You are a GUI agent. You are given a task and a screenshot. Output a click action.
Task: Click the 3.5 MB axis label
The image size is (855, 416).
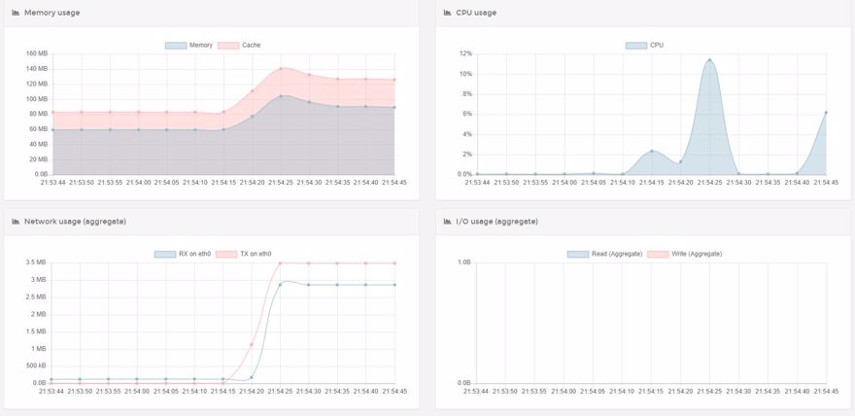(35, 262)
